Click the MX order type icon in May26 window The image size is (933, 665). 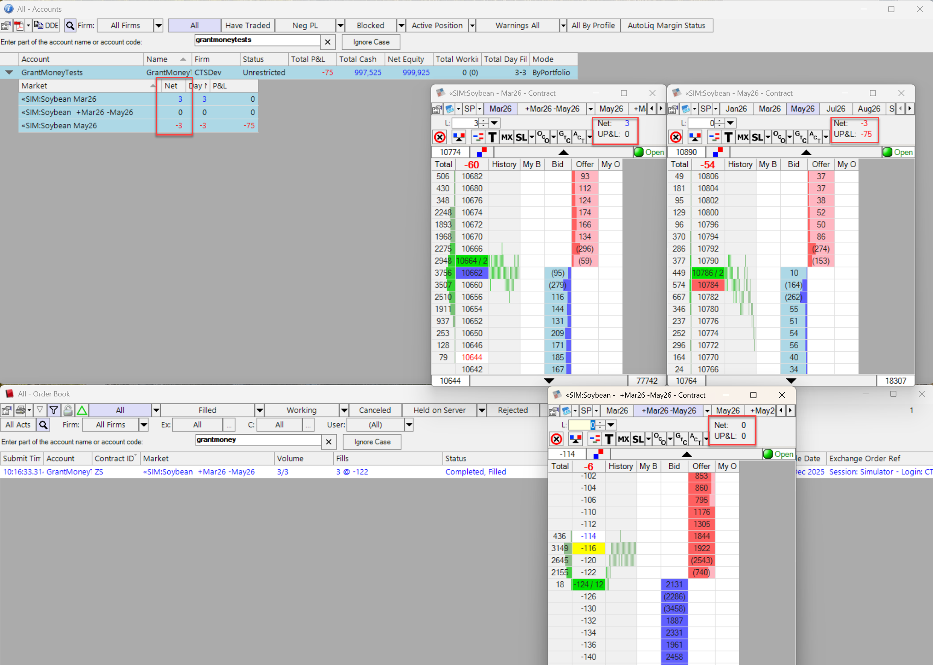[x=742, y=137]
